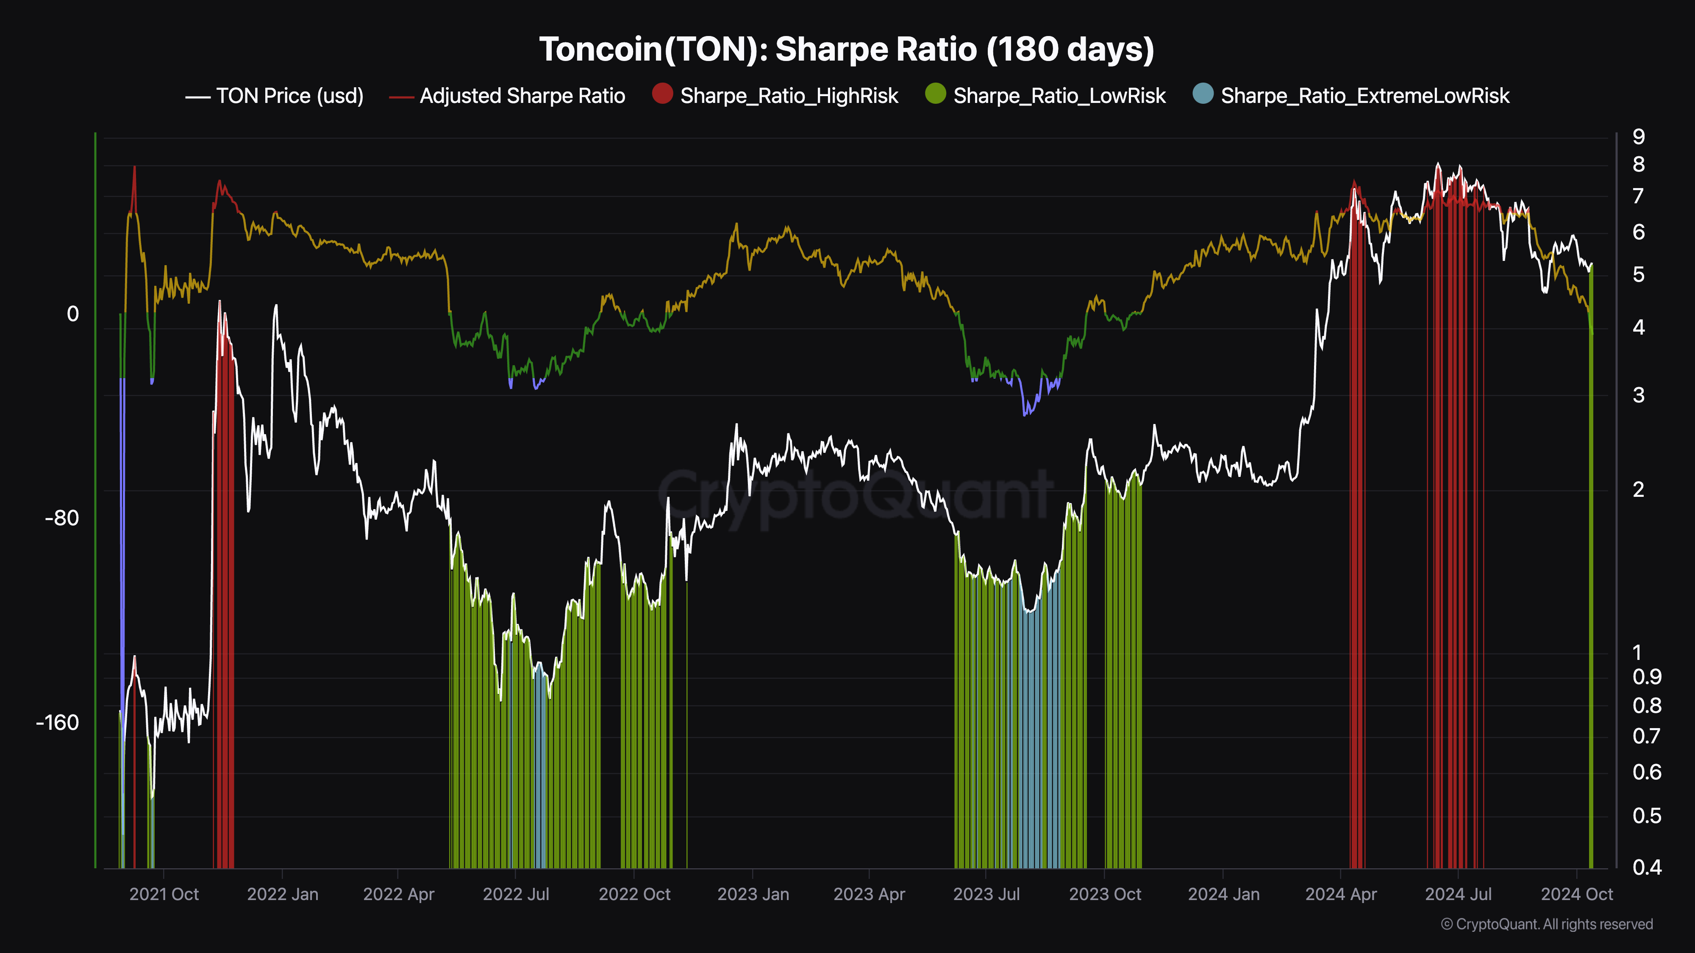Viewport: 1695px width, 953px height.
Task: Click the 2023 Apr x-axis label
Action: click(x=869, y=895)
